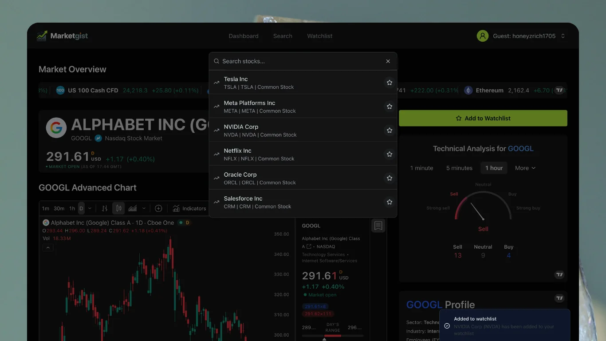Select the Netflix Inc search result
Viewport: 606px width, 341px height.
303,154
